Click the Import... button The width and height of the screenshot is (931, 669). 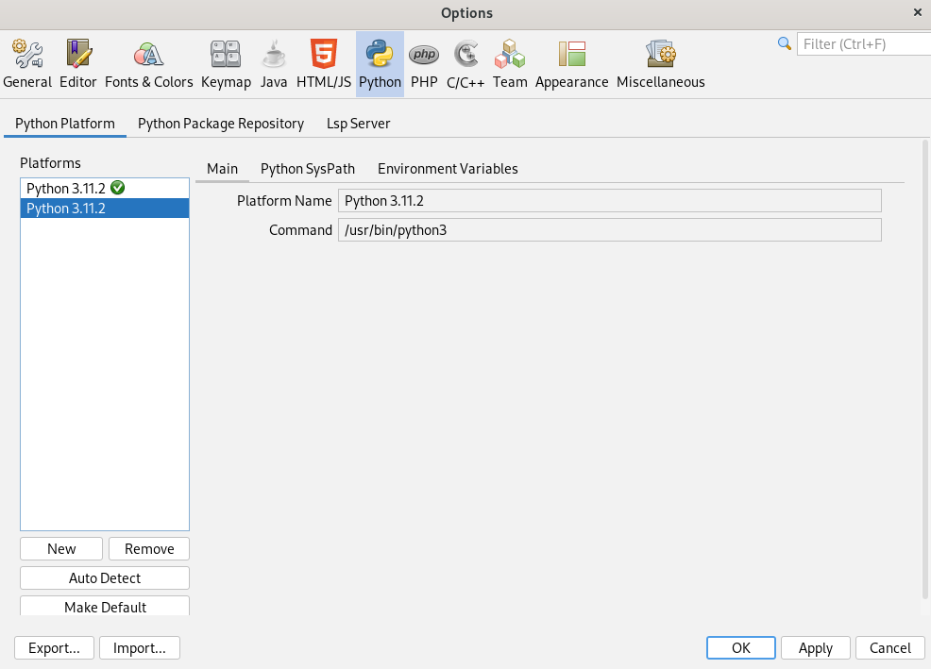pyautogui.click(x=140, y=647)
